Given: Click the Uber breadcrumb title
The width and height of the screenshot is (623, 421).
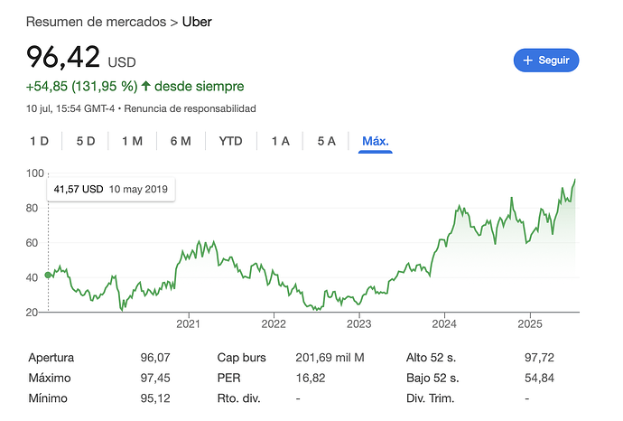Looking at the screenshot, I should [197, 22].
